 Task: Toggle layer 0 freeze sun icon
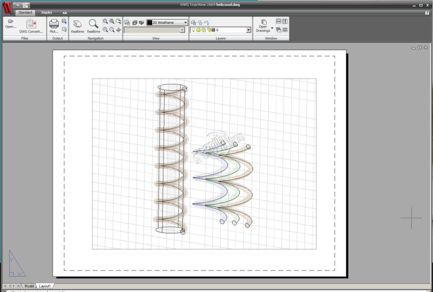(x=198, y=30)
